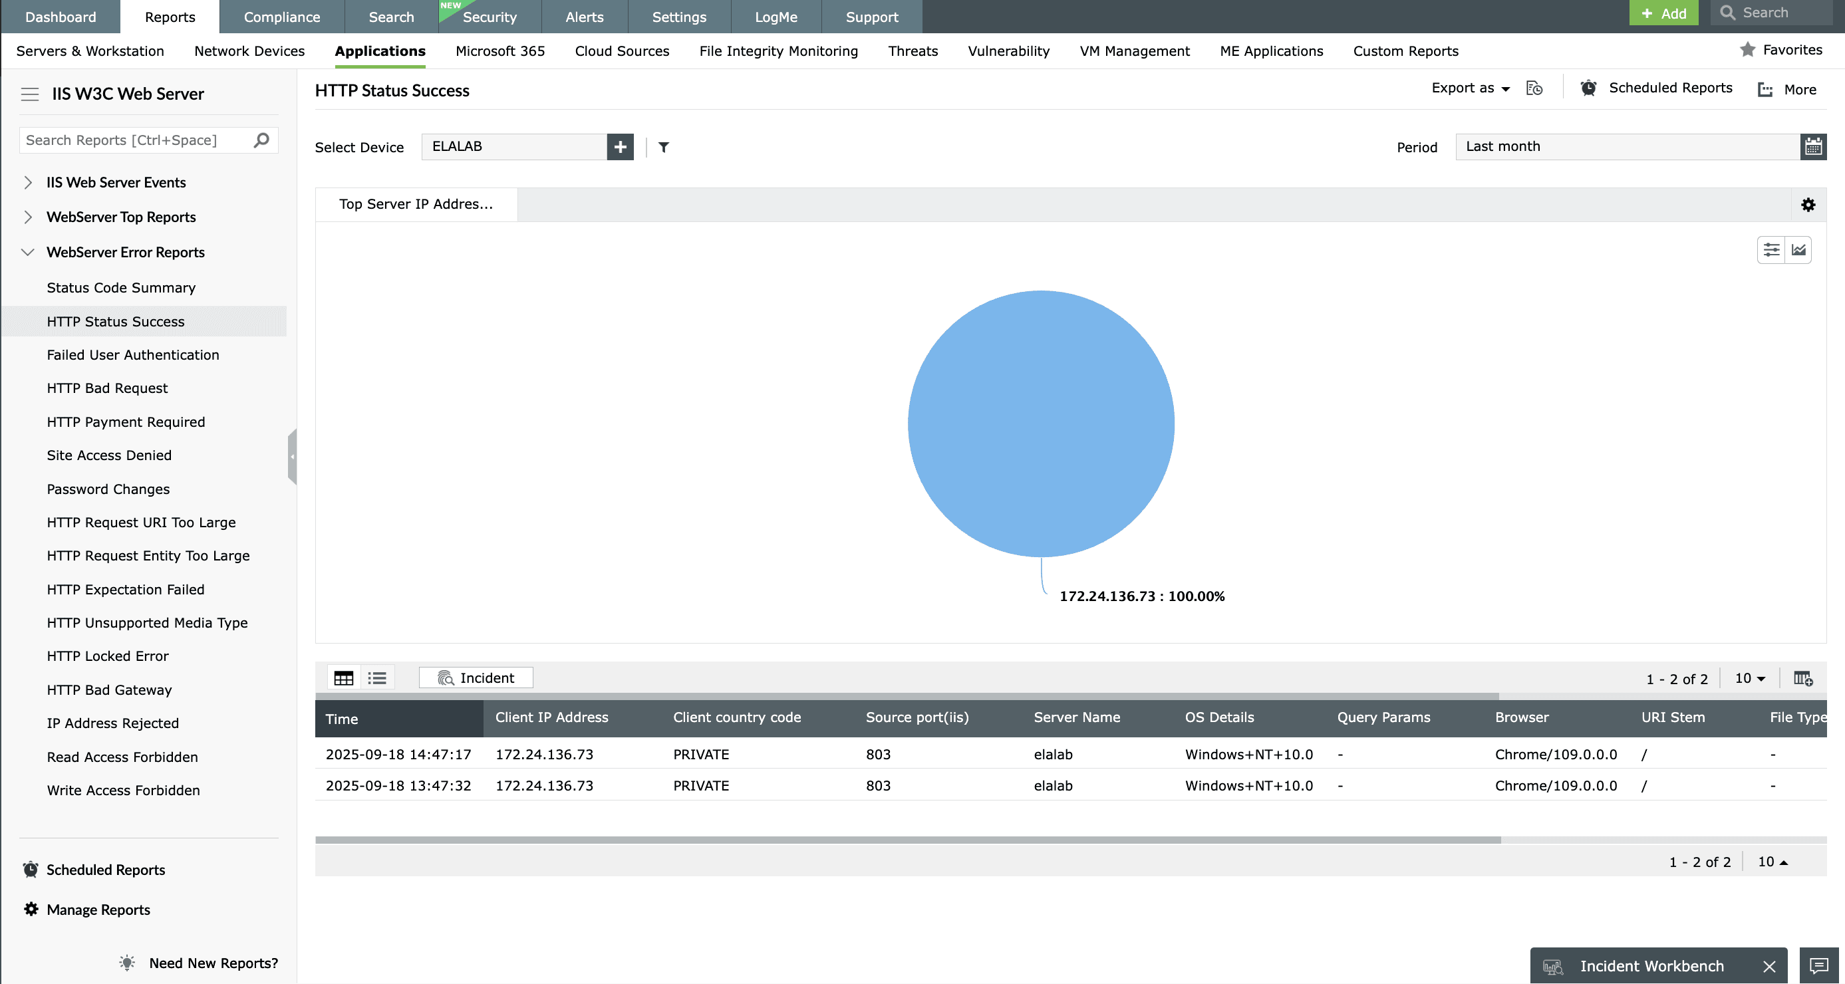The image size is (1845, 984).
Task: Switch to the Compliance tab
Action: pyautogui.click(x=281, y=17)
